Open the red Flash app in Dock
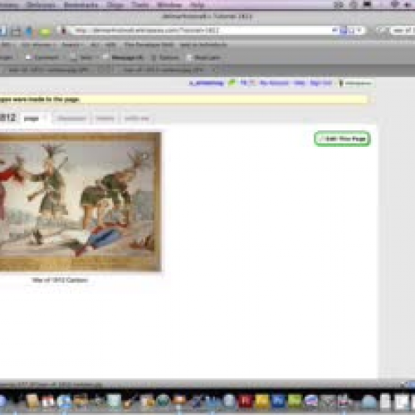Screen dimensions: 415x415 tap(245, 401)
